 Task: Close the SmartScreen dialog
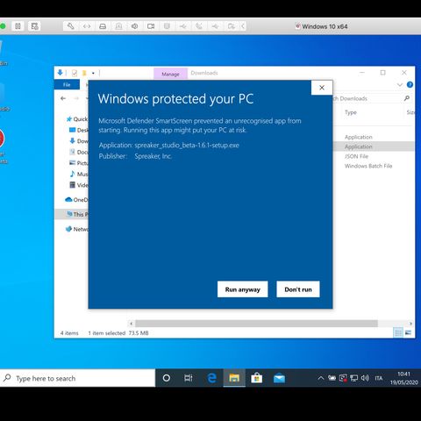[322, 88]
